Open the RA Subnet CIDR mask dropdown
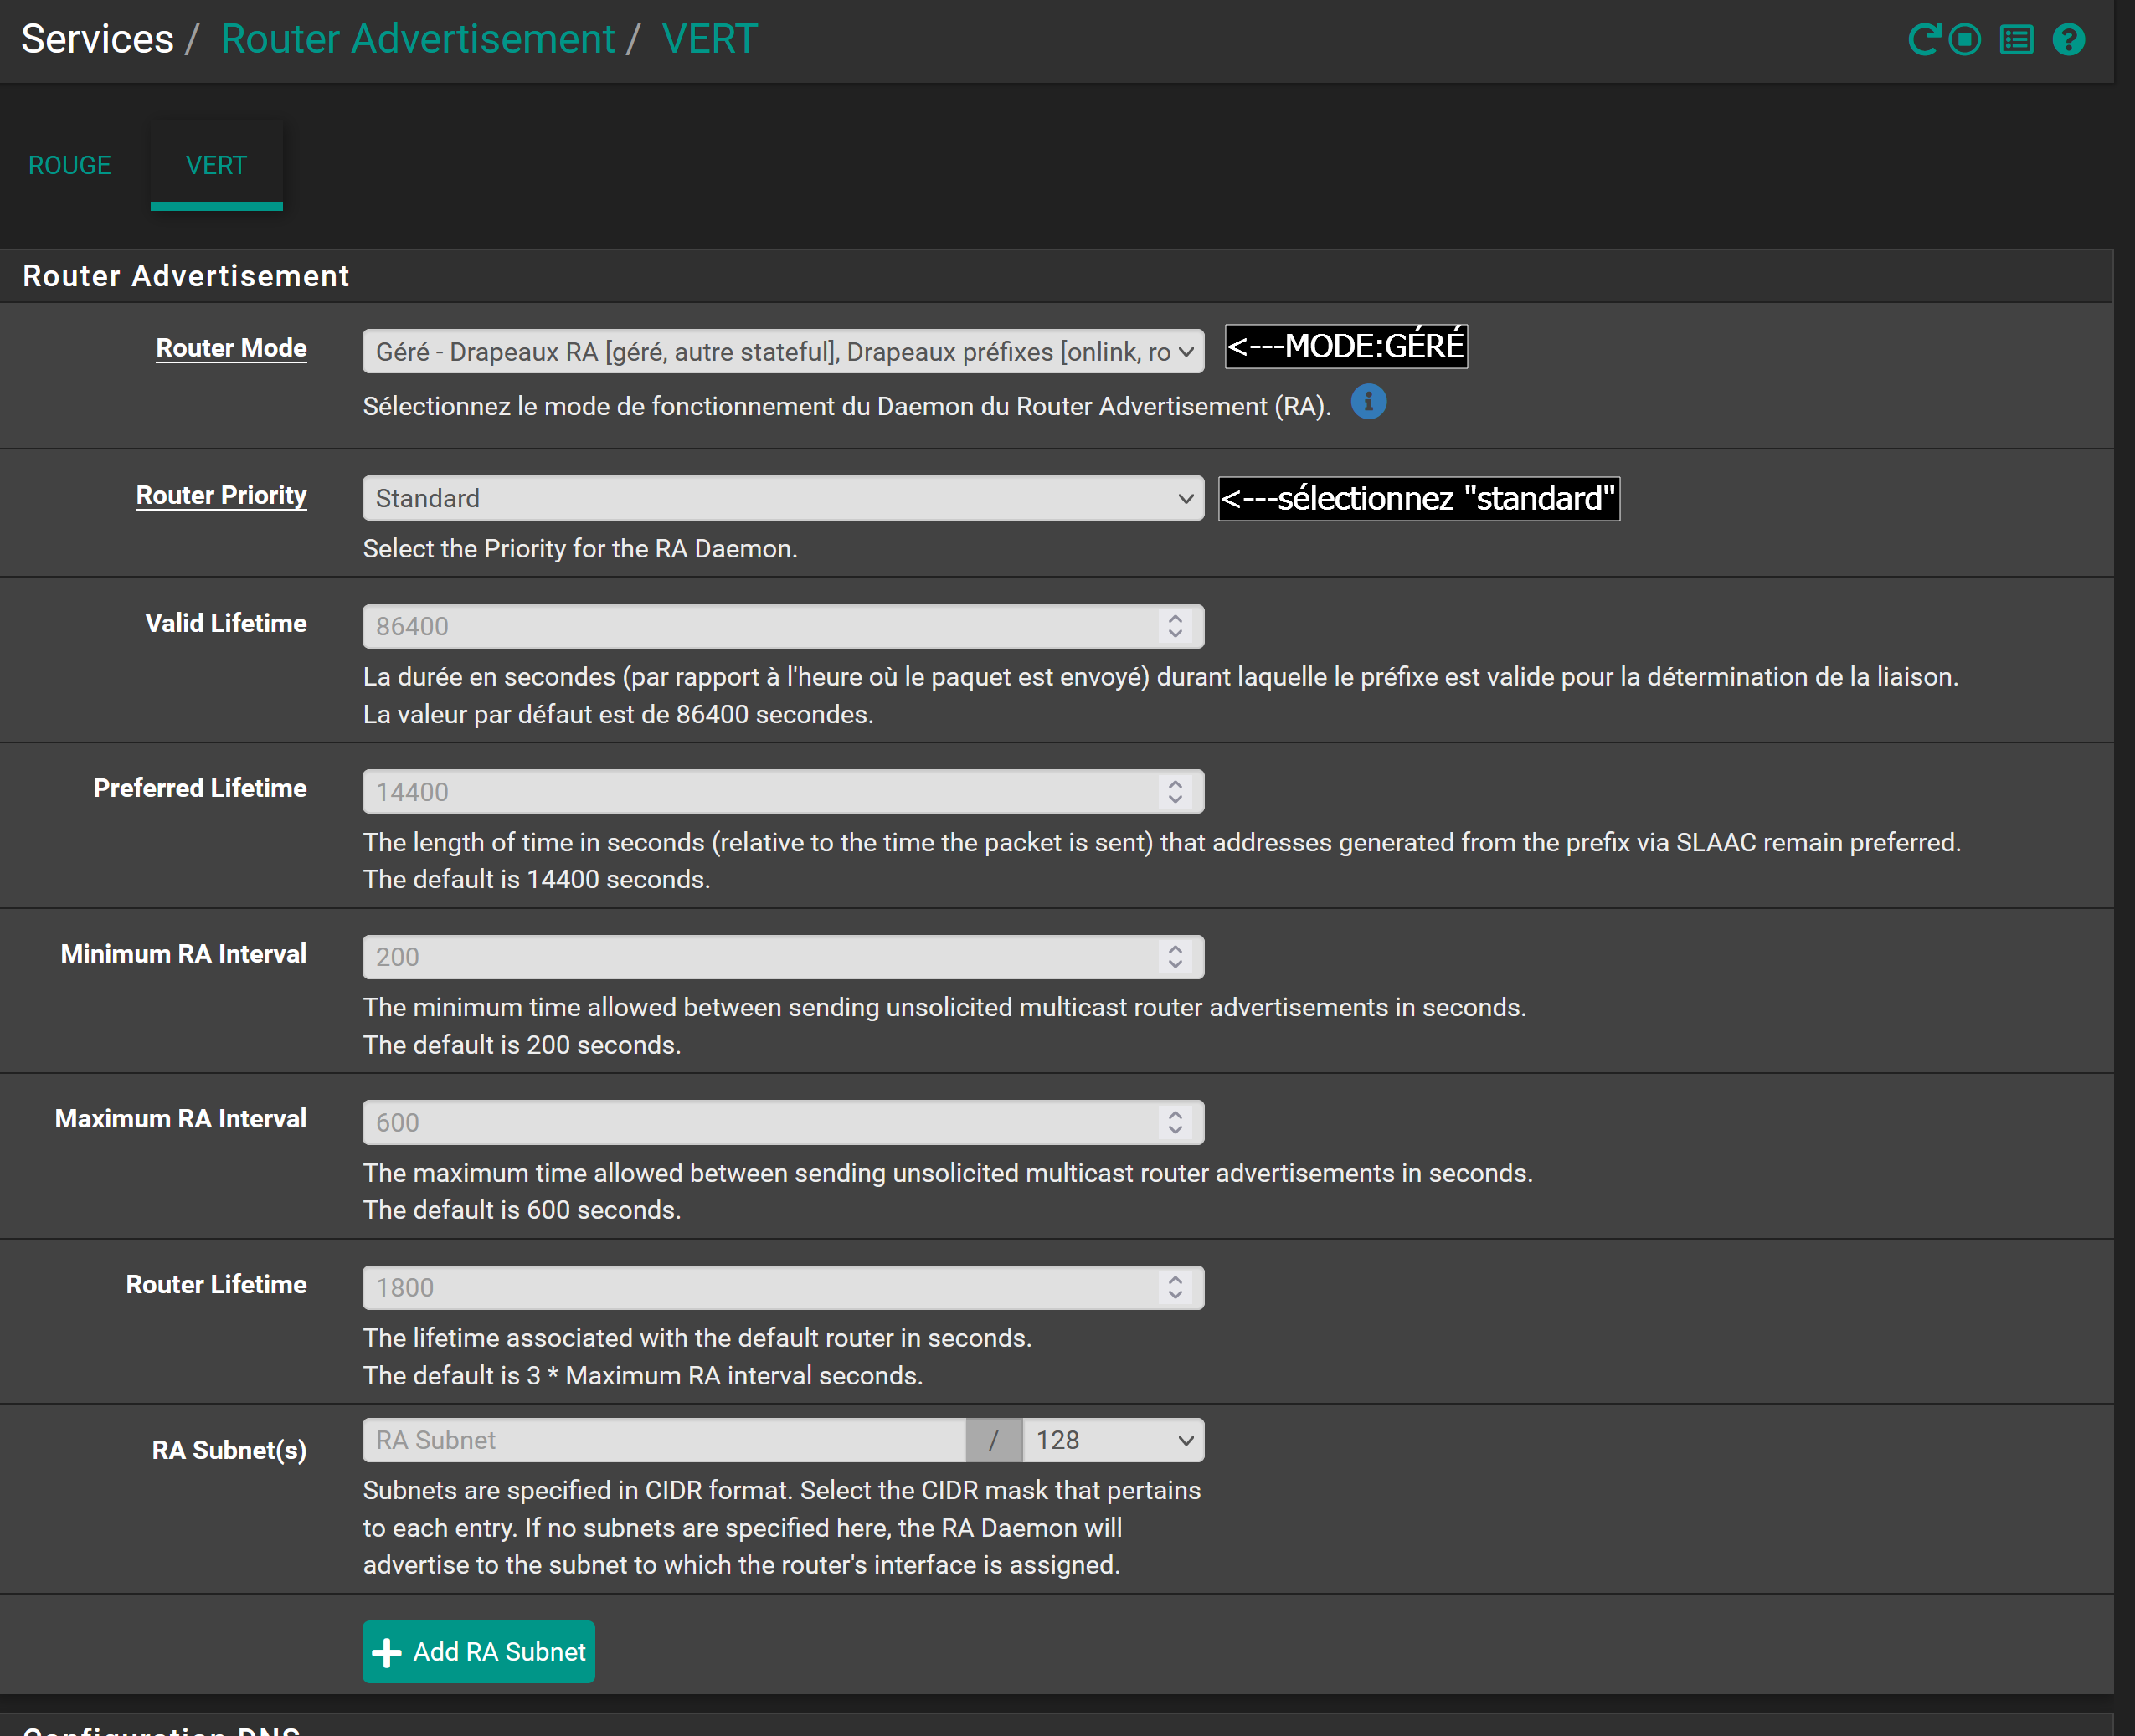This screenshot has height=1736, width=2135. click(1113, 1440)
